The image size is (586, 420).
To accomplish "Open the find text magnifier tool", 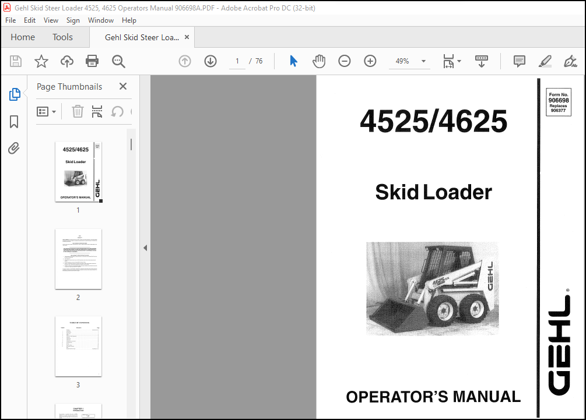I will [x=118, y=61].
